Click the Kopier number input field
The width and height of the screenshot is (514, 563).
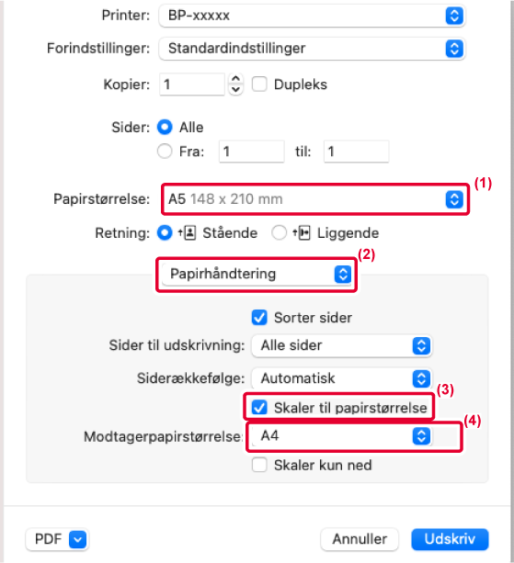point(192,84)
